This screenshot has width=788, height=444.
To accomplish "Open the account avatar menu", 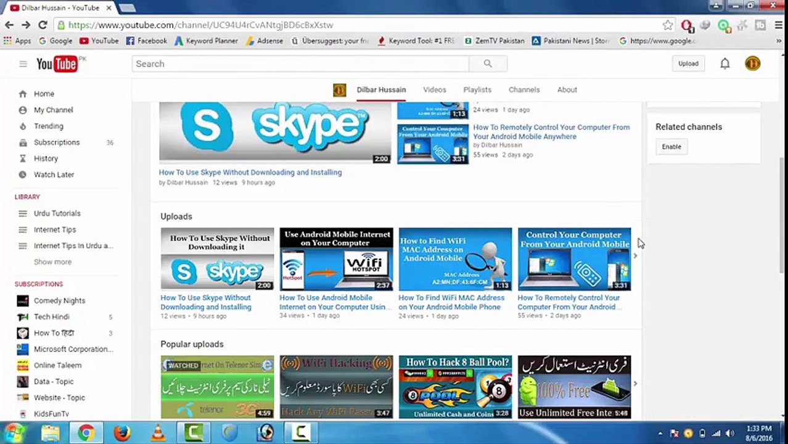I will (x=752, y=64).
